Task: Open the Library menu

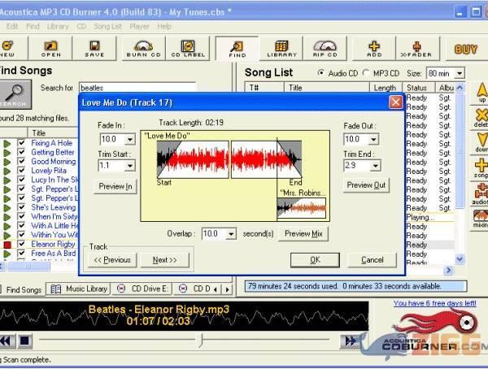Action: tap(58, 27)
